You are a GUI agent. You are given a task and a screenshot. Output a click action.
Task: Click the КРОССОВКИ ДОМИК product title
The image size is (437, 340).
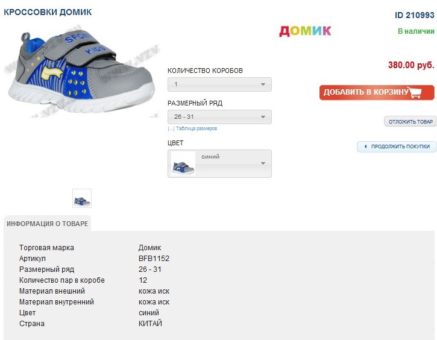pos(48,12)
